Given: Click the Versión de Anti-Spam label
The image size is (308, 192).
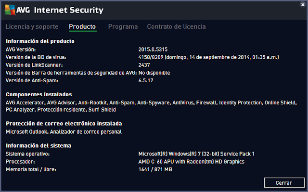Looking at the screenshot, I should 32,80.
